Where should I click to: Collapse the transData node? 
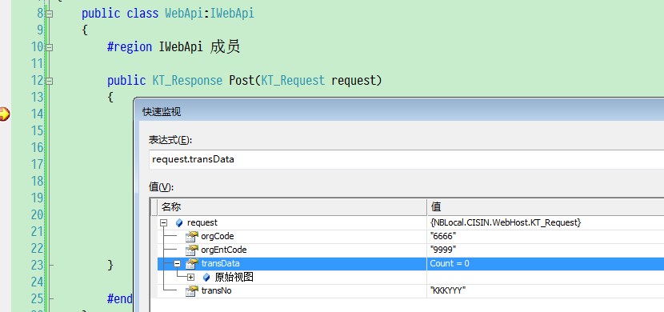[x=178, y=264]
